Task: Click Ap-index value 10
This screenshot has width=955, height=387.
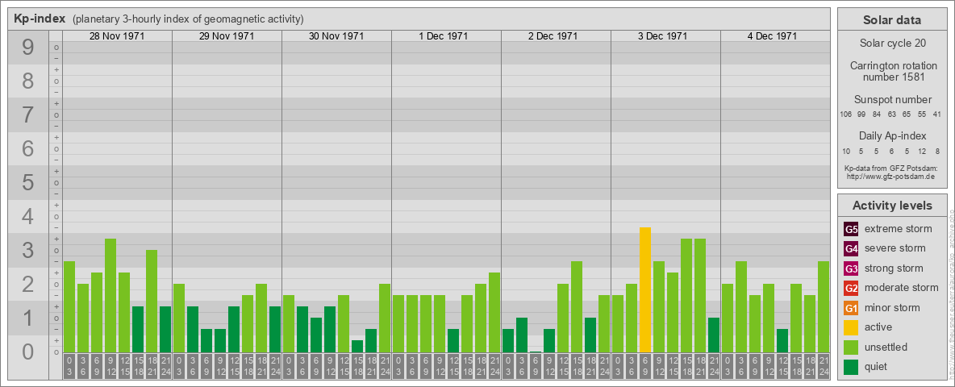Action: pos(846,151)
